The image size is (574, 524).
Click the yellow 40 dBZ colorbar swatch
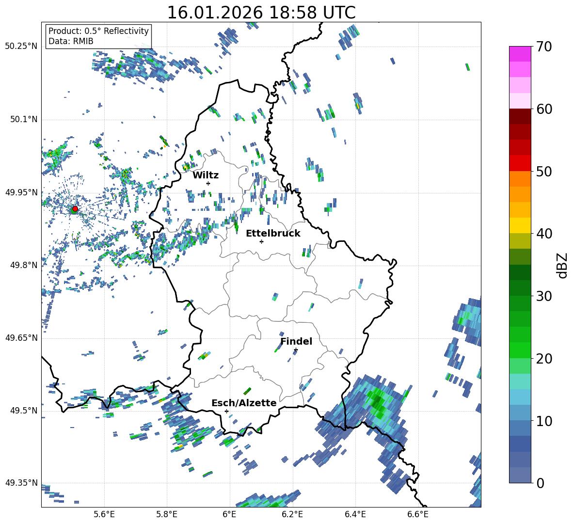[x=520, y=225]
